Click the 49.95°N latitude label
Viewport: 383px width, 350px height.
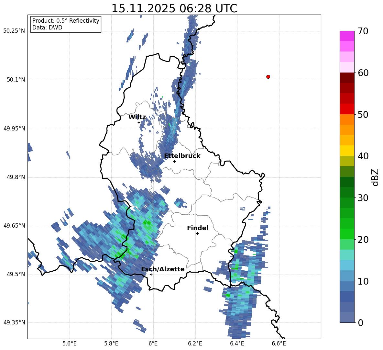pos(14,128)
